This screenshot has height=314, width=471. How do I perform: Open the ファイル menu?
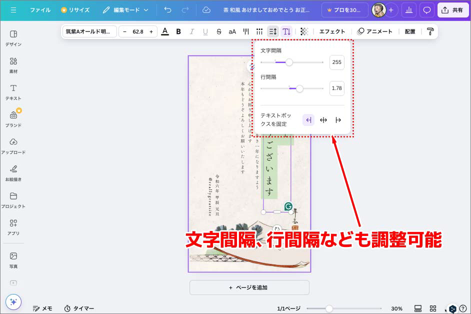(x=40, y=9)
